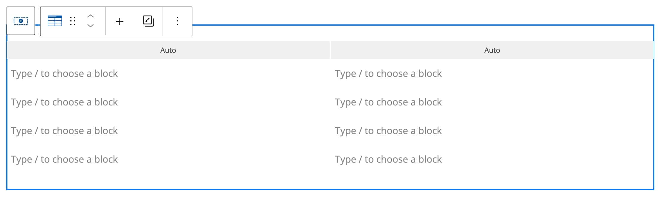Select the right Auto column header
This screenshot has height=199, width=660.
pos(492,50)
